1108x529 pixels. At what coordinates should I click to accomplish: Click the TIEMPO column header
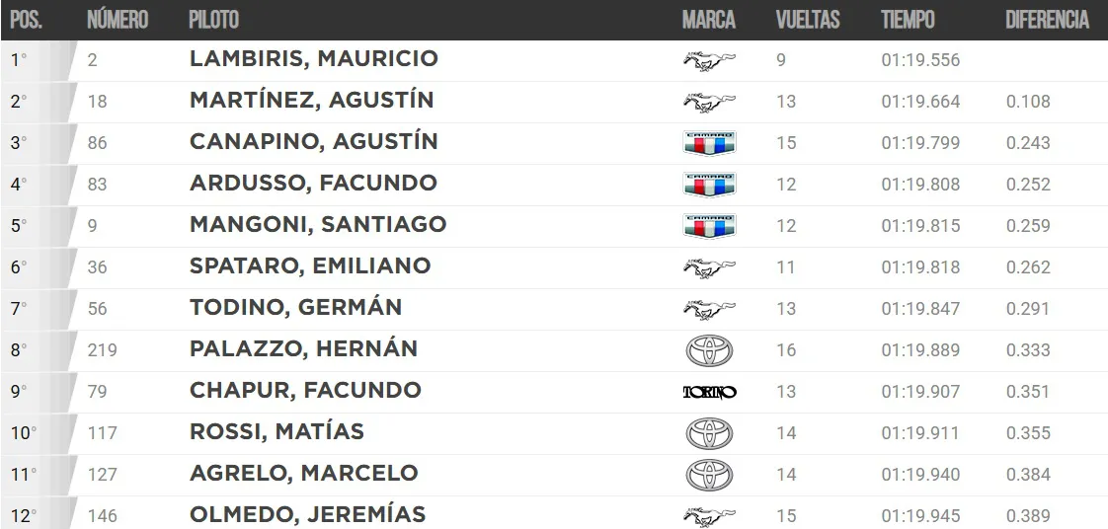click(908, 20)
